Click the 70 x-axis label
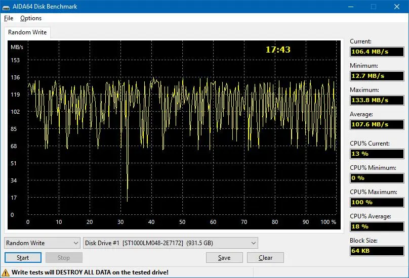This screenshot has height=278, width=409. [x=244, y=222]
